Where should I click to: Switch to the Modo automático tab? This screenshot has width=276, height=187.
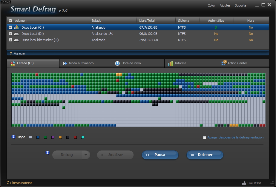(x=85, y=63)
